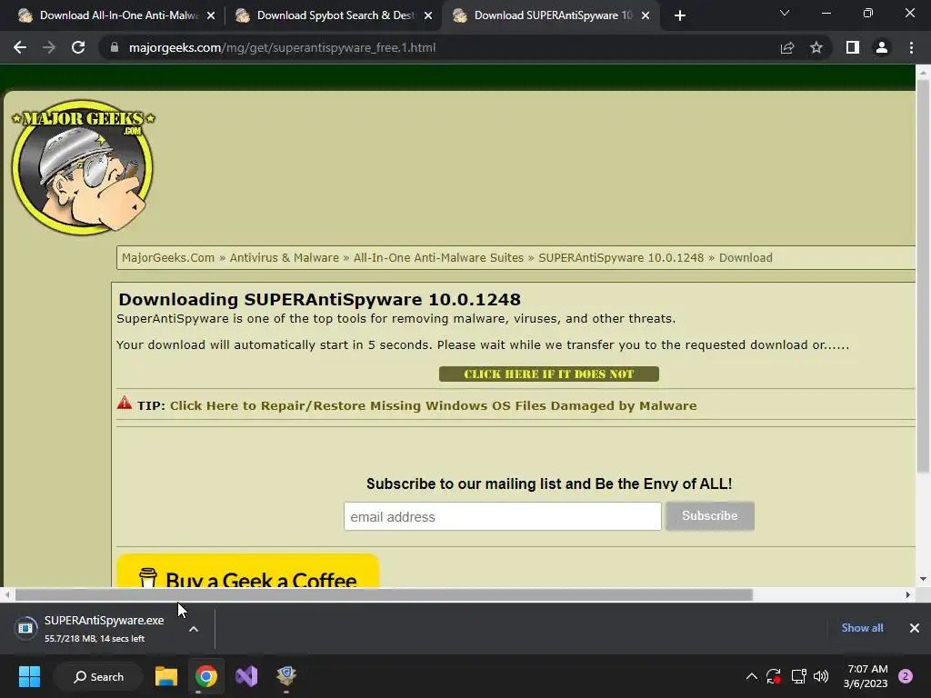The width and height of the screenshot is (931, 698).
Task: Click the Buy a Geek a Coffee button
Action: (x=247, y=571)
